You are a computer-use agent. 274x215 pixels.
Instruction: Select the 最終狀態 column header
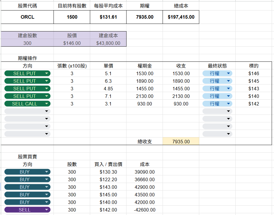pos(217,66)
